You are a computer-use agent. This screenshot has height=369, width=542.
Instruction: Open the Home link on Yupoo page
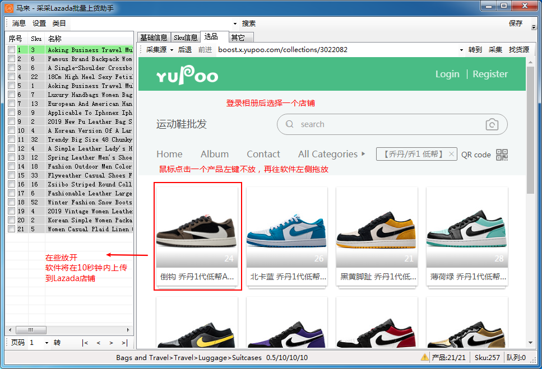pyautogui.click(x=169, y=154)
